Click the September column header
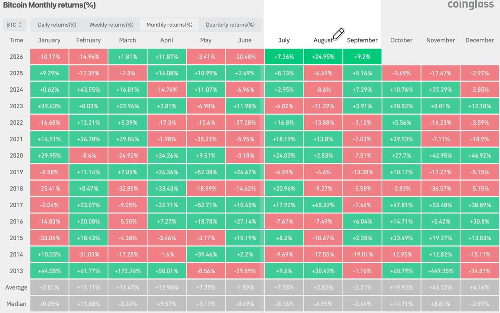500x313 pixels. (x=362, y=40)
